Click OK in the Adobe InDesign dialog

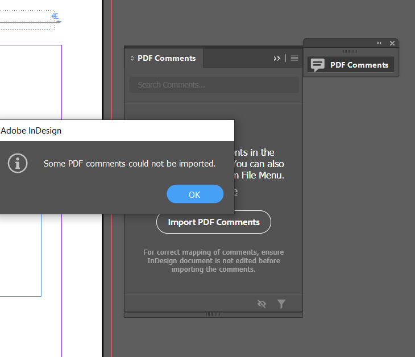[195, 194]
